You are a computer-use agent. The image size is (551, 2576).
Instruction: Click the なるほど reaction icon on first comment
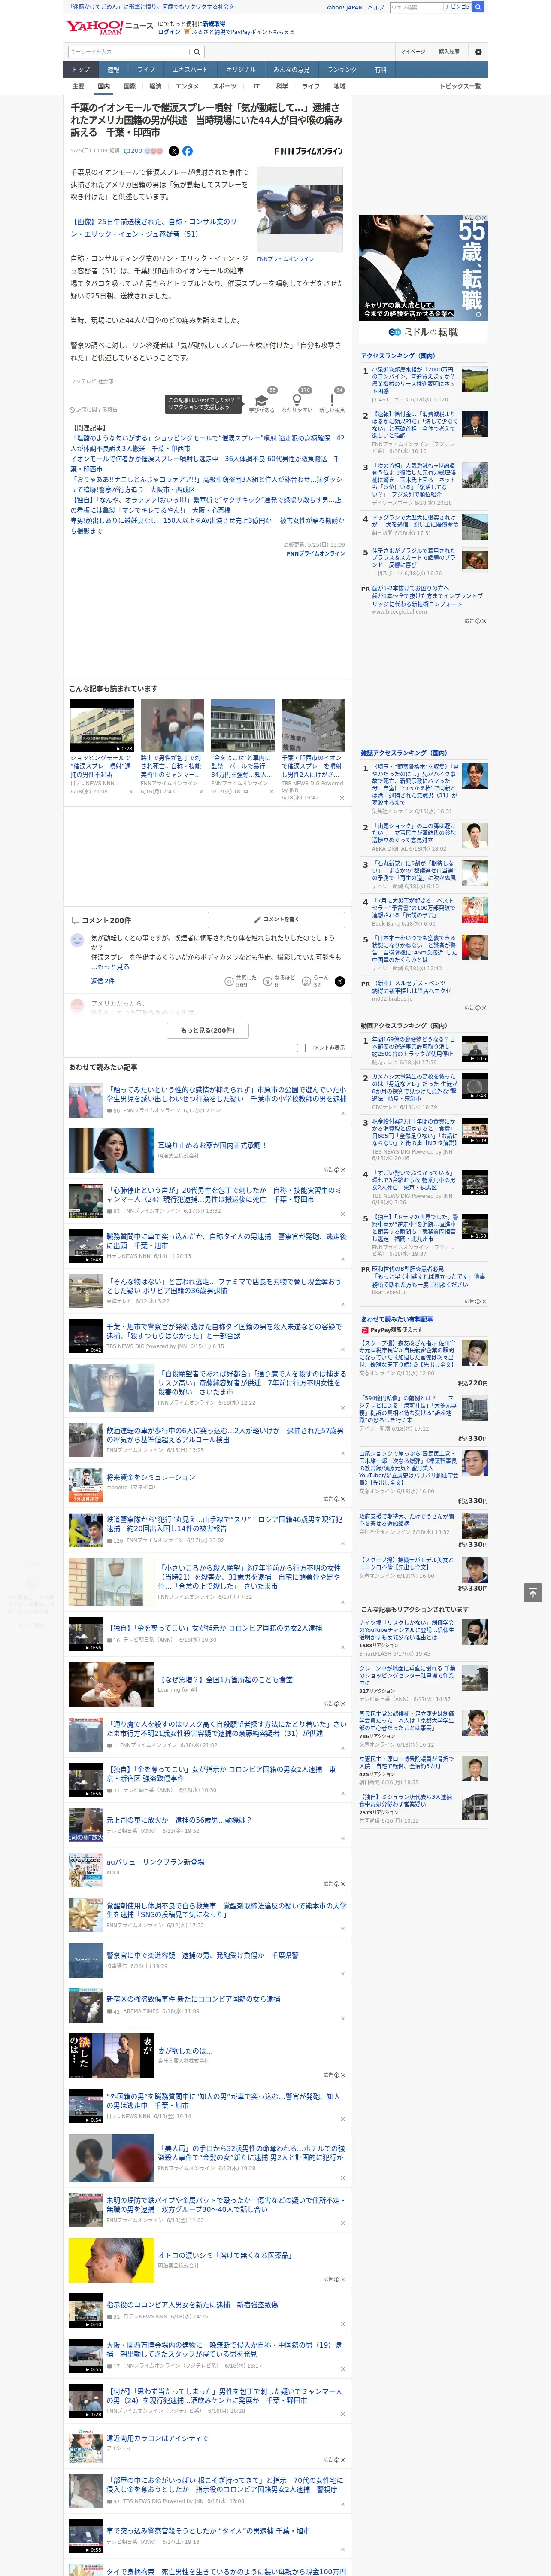coord(269,981)
